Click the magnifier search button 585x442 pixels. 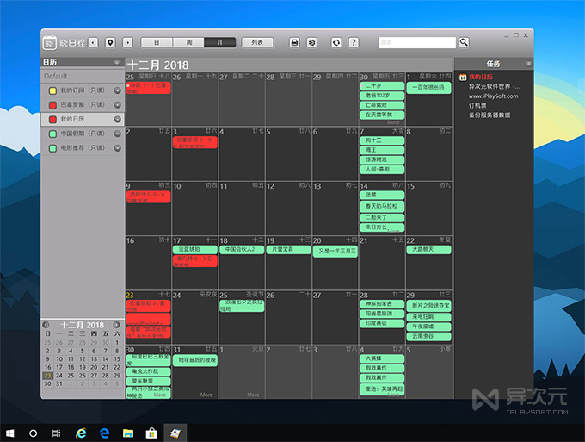point(464,42)
